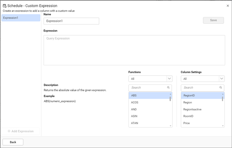Click the search icon in Column Settings search box
Viewport: 232px width, 148px height.
(221, 88)
